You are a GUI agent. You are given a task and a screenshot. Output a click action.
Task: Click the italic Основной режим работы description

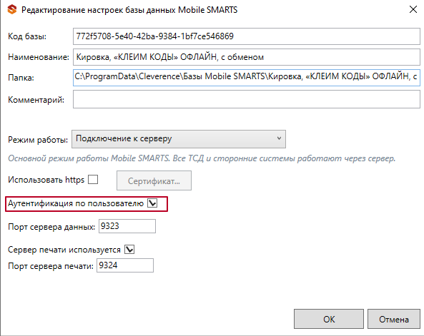(202, 158)
